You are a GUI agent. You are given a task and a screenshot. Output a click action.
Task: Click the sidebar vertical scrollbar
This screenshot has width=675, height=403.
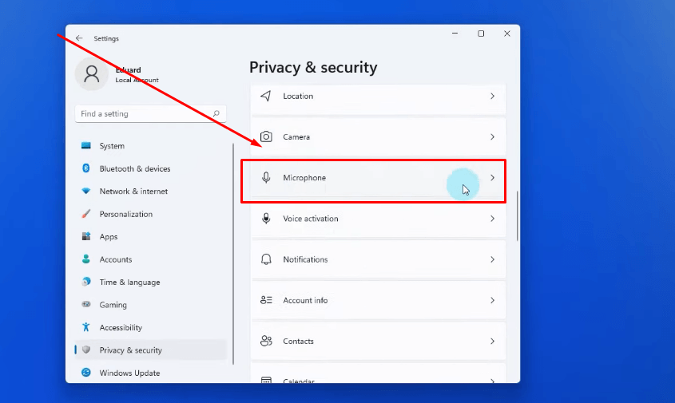point(233,254)
